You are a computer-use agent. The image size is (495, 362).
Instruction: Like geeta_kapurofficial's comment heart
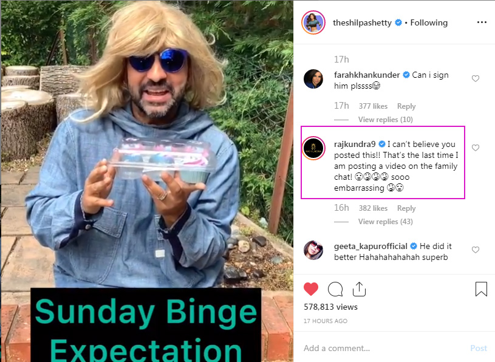(476, 250)
